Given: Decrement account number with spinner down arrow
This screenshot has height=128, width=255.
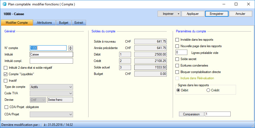Looking at the screenshot, I should [x=71, y=49].
